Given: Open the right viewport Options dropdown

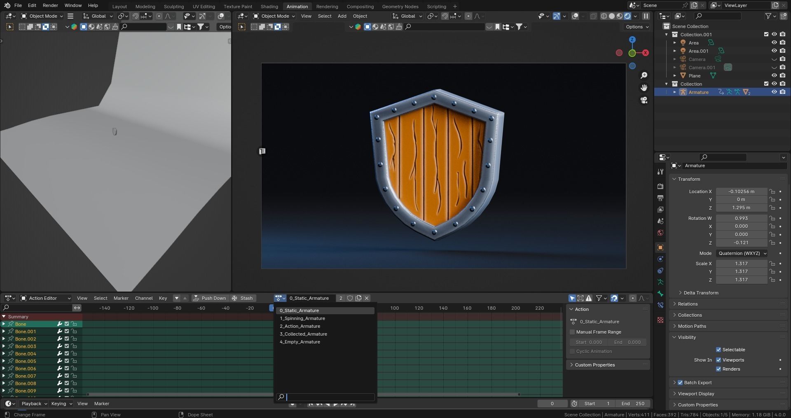Looking at the screenshot, I should (637, 27).
